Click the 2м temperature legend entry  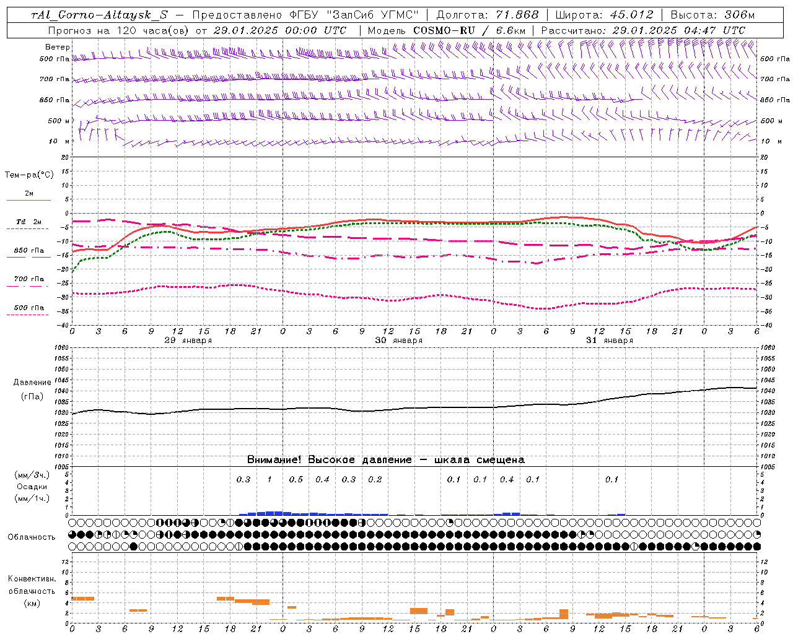click(x=28, y=194)
